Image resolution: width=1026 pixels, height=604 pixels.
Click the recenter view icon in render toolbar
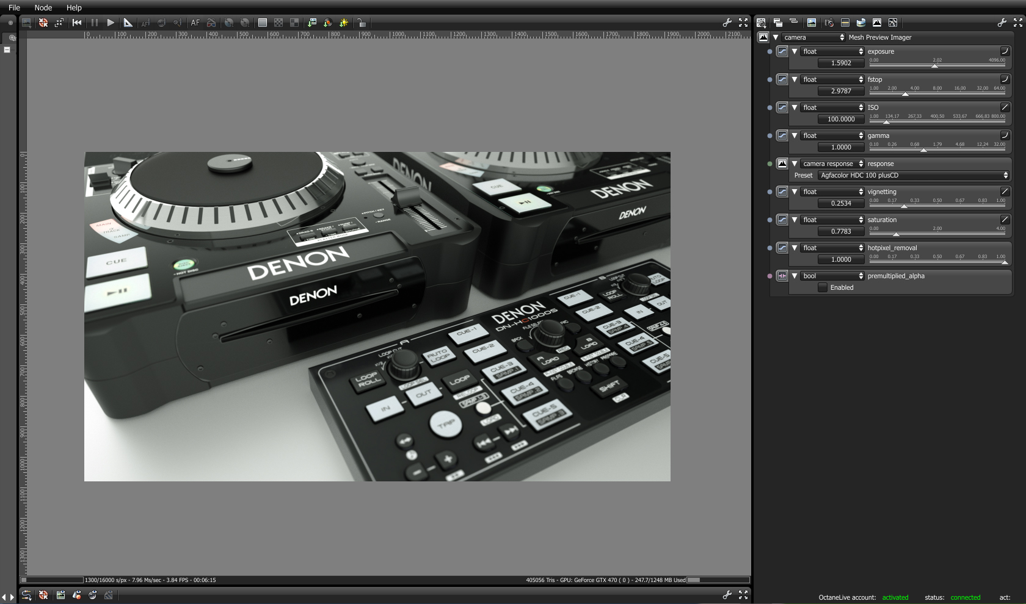click(x=43, y=23)
